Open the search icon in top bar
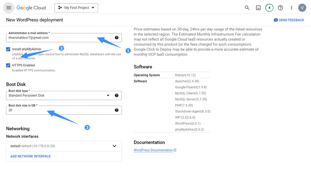 click(x=247, y=8)
